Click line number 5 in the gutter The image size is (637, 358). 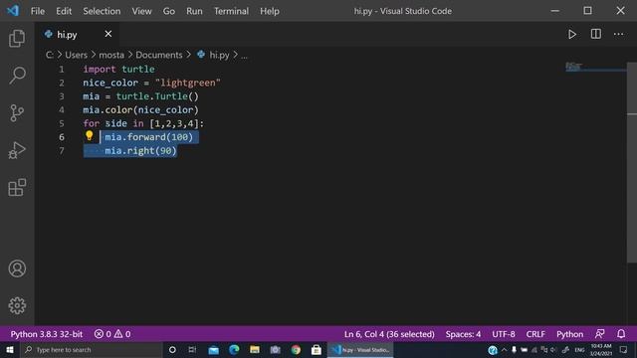62,123
